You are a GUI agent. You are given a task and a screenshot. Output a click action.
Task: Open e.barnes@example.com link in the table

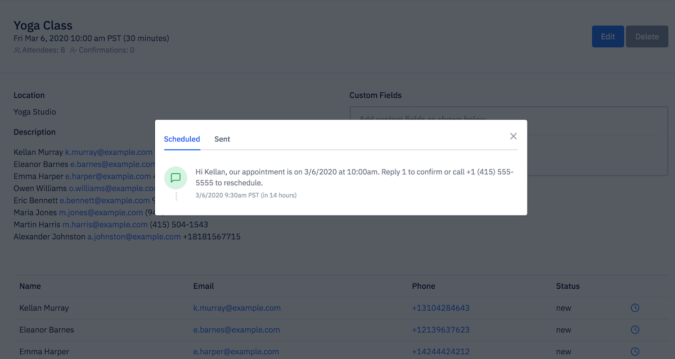(236, 330)
